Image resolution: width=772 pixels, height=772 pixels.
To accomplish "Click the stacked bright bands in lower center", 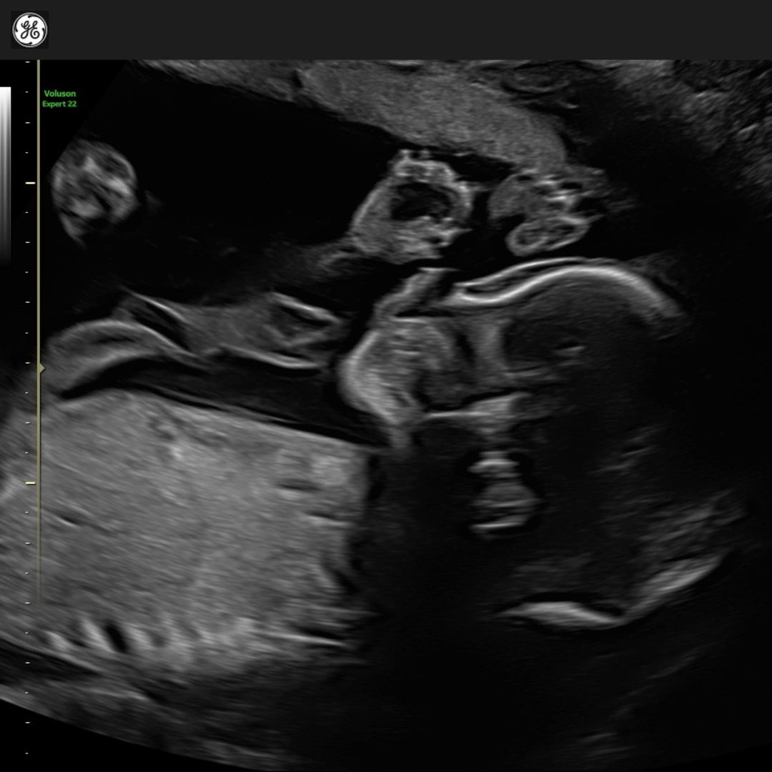I will tap(500, 493).
